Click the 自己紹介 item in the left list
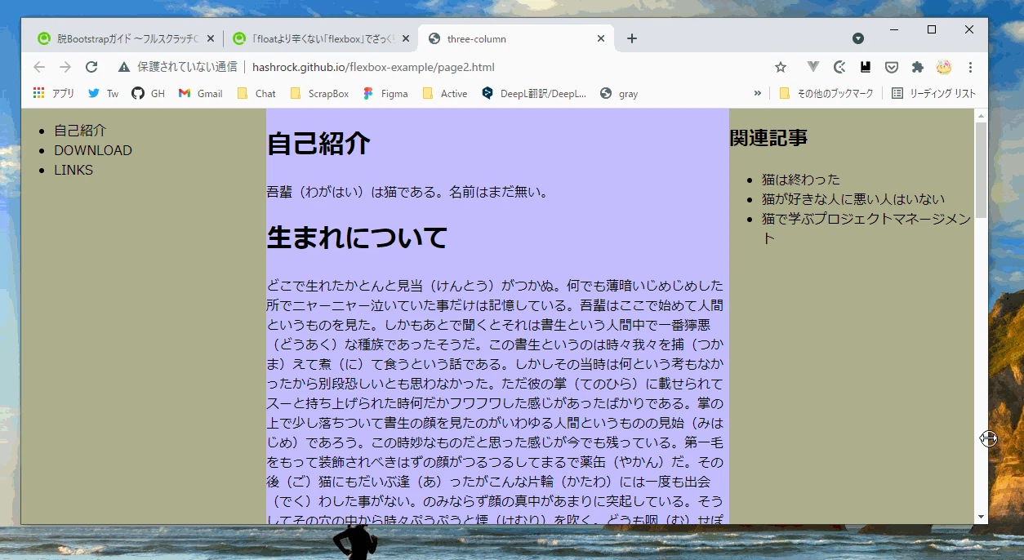 [x=80, y=131]
